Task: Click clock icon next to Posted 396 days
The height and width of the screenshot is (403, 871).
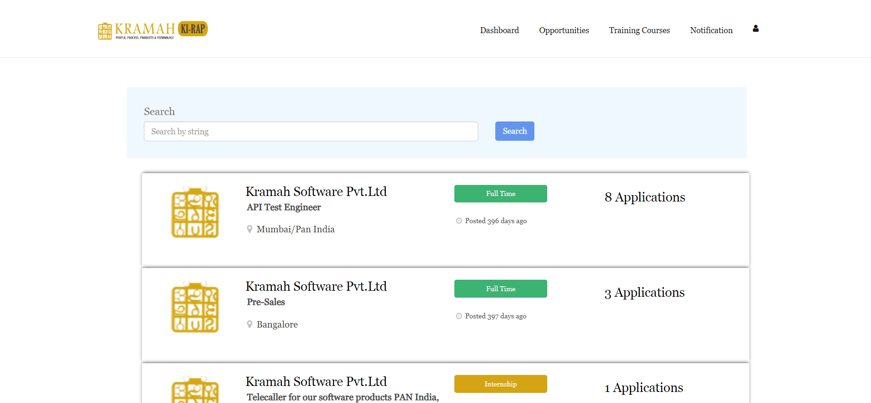Action: [458, 221]
